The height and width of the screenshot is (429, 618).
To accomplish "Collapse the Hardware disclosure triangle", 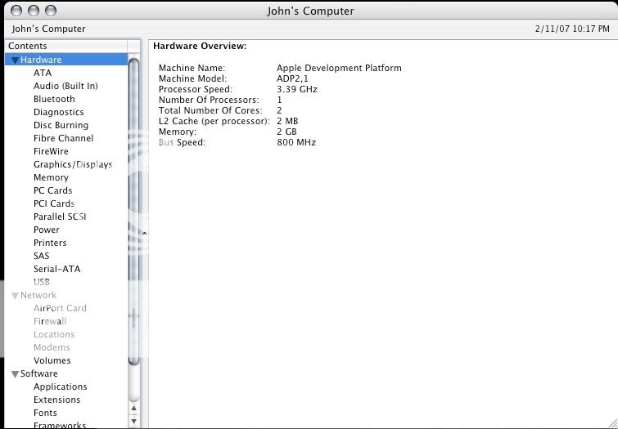I will click(x=15, y=60).
